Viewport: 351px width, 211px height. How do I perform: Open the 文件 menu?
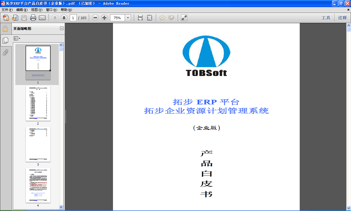tap(7, 9)
